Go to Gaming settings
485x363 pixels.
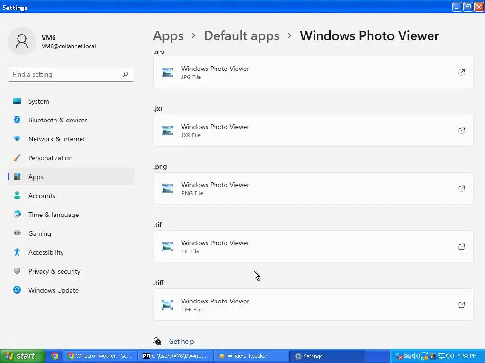click(x=71, y=233)
